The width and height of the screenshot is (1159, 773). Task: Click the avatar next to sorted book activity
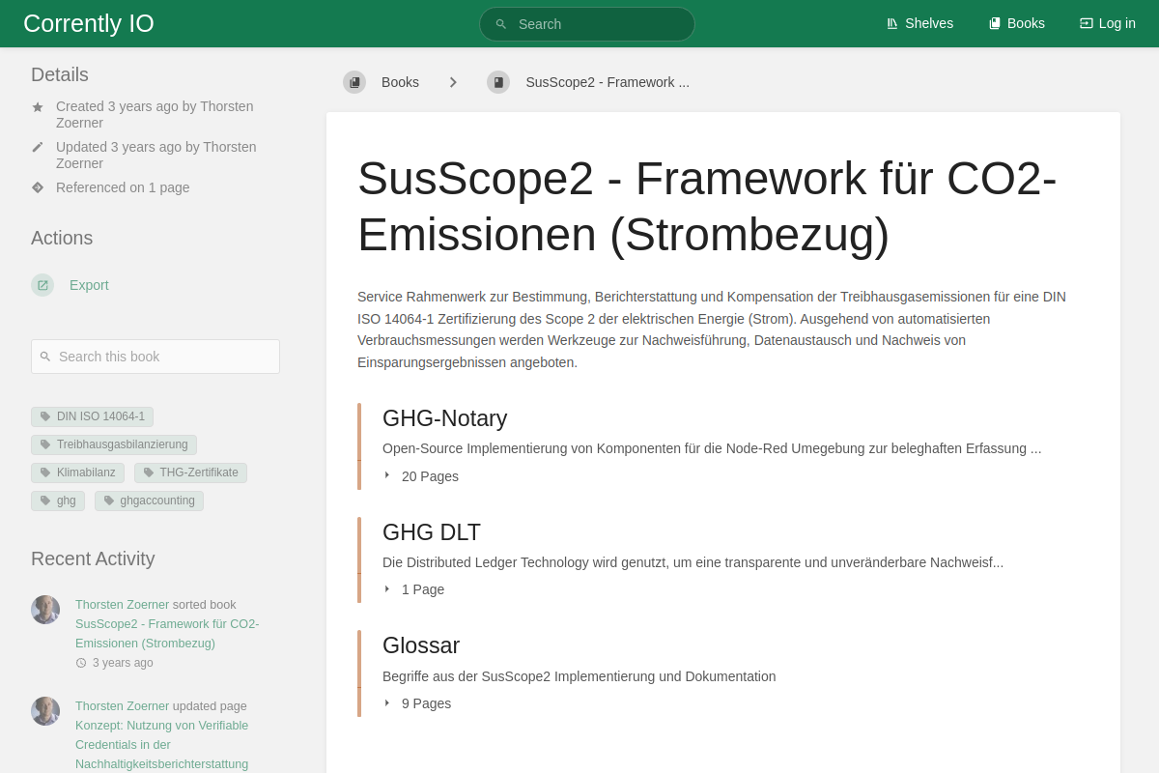[45, 610]
